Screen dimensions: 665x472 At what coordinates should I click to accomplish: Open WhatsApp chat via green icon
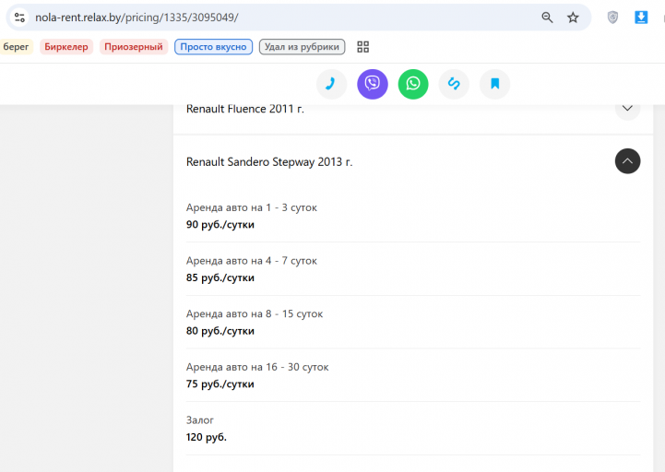coord(413,84)
